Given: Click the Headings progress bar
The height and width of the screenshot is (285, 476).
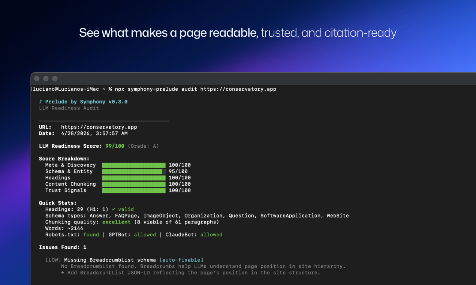Looking at the screenshot, I should point(134,178).
